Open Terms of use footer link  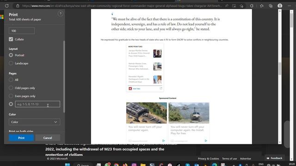[x=229, y=159]
